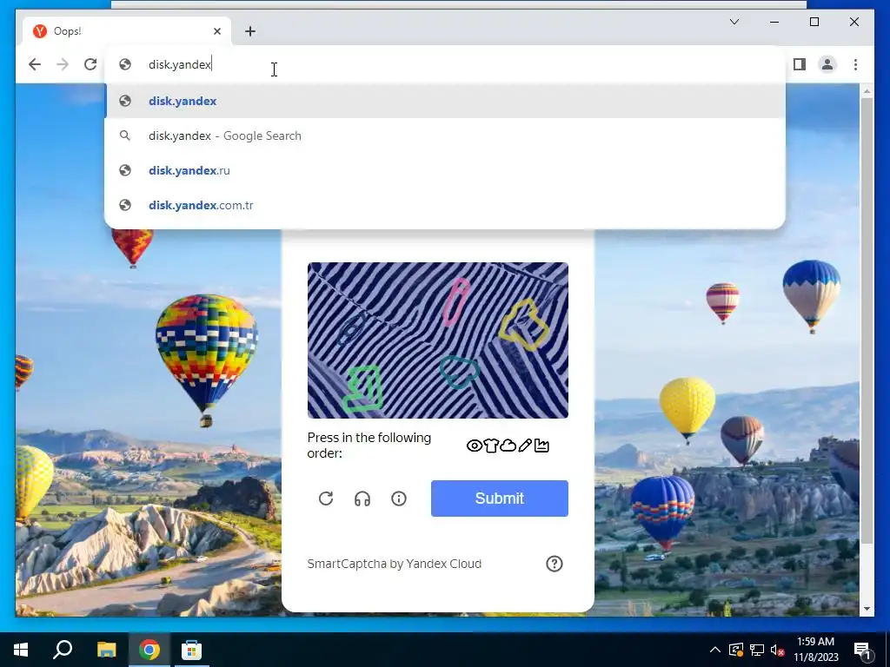
Task: Open File Explorer from taskbar
Action: [106, 650]
